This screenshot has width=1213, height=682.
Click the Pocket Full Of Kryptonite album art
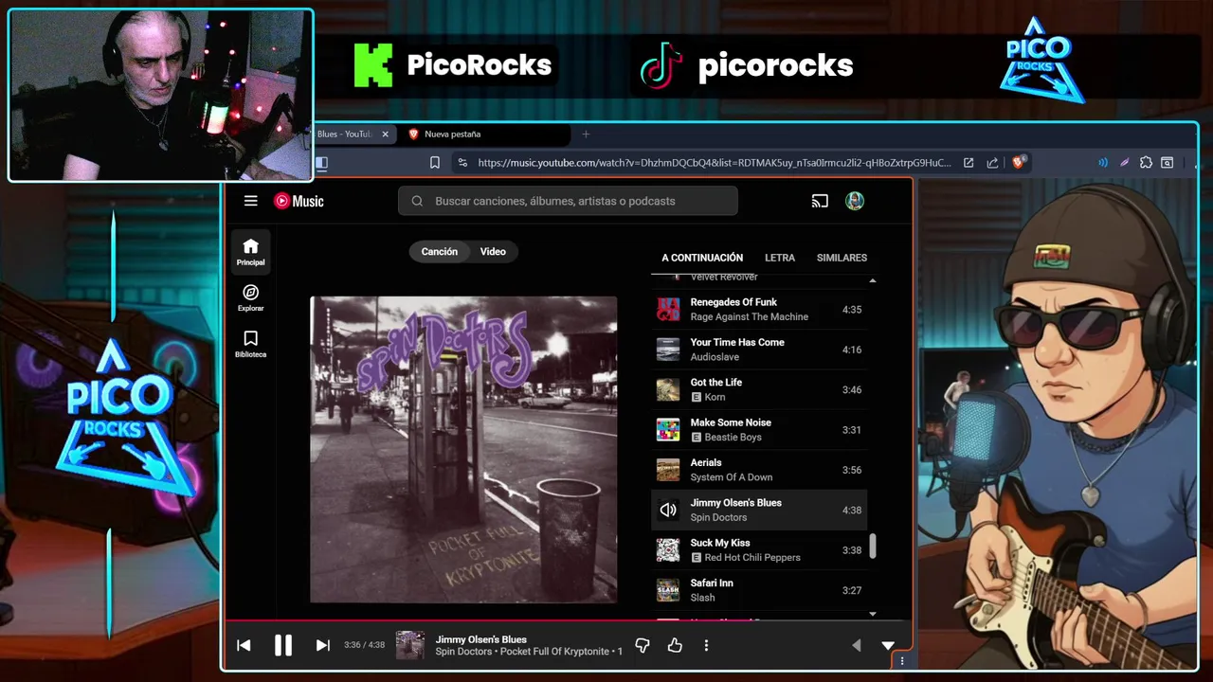tap(463, 450)
